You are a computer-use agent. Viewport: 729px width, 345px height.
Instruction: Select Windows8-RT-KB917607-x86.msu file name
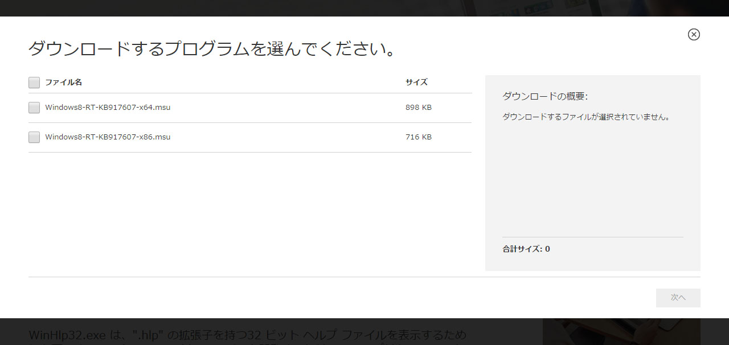pos(108,137)
